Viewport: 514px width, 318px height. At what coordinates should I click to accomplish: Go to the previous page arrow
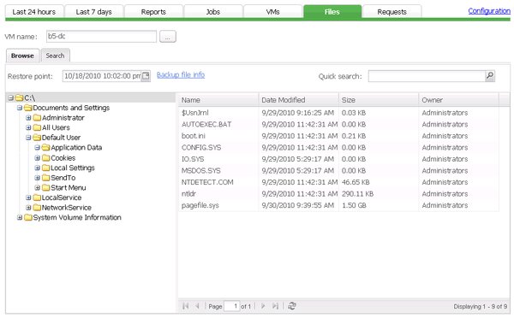point(198,306)
